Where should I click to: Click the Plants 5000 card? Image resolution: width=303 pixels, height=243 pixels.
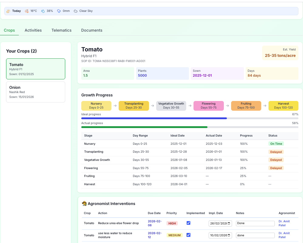pyautogui.click(x=163, y=73)
